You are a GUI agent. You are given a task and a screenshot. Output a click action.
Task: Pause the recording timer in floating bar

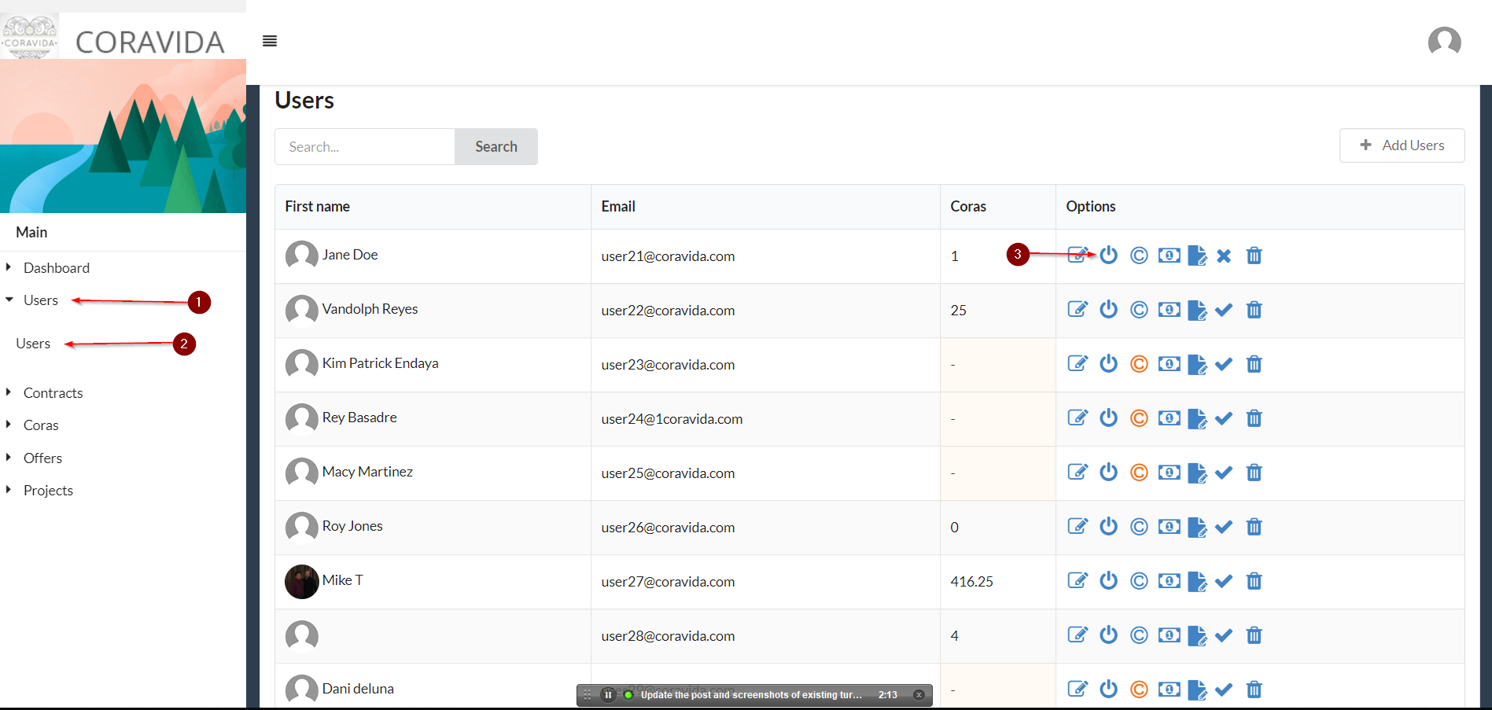608,695
